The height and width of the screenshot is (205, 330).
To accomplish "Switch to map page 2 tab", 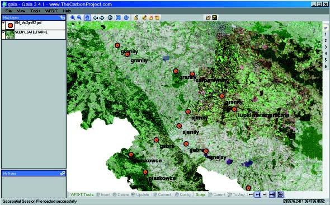I will [x=326, y=41].
